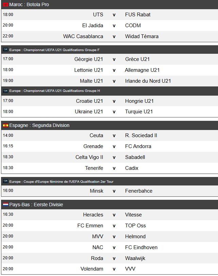
Task: Click the Celta Vigo II team name
Action: (89, 157)
